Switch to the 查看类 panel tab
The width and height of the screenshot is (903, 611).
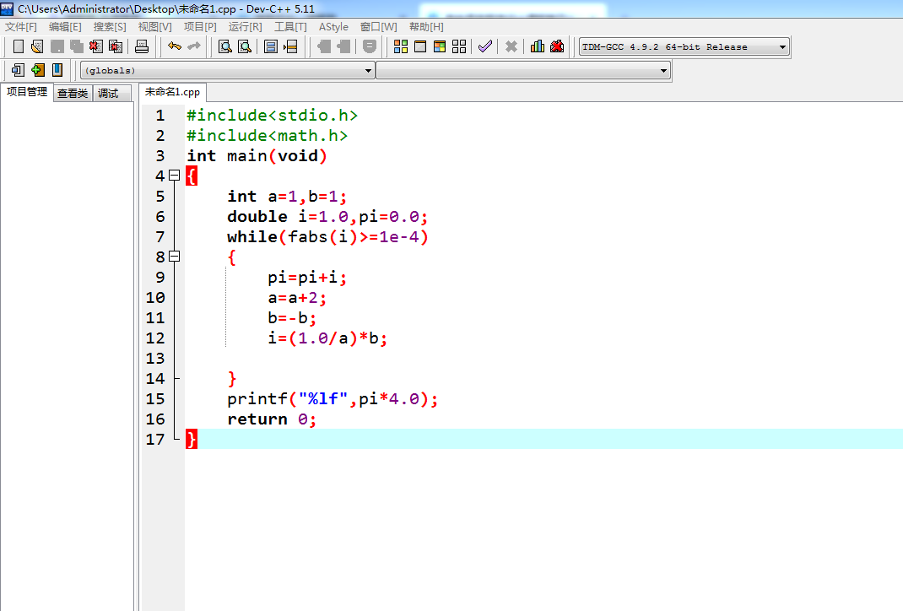pos(73,94)
